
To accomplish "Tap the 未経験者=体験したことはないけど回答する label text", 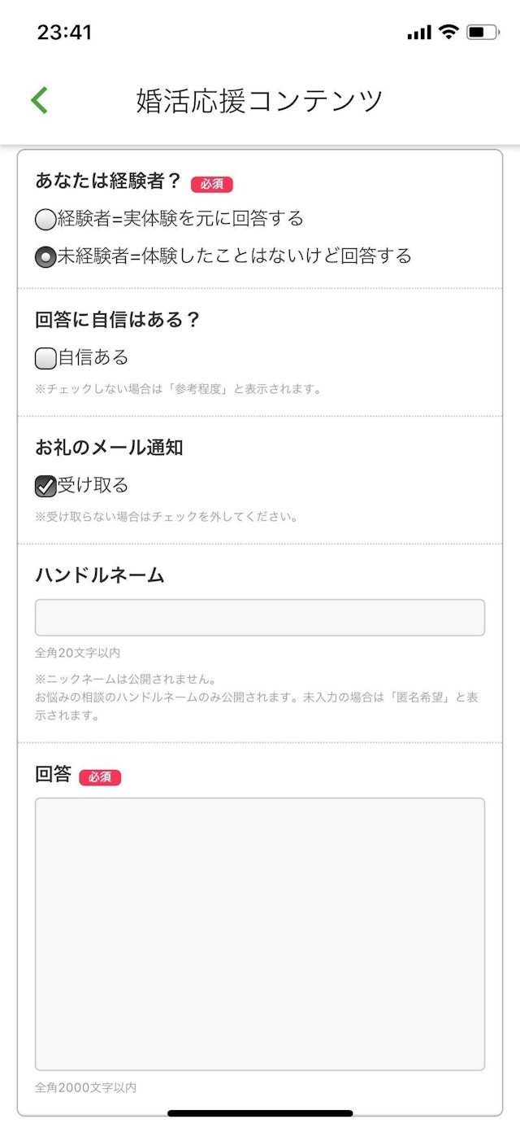I will (234, 256).
